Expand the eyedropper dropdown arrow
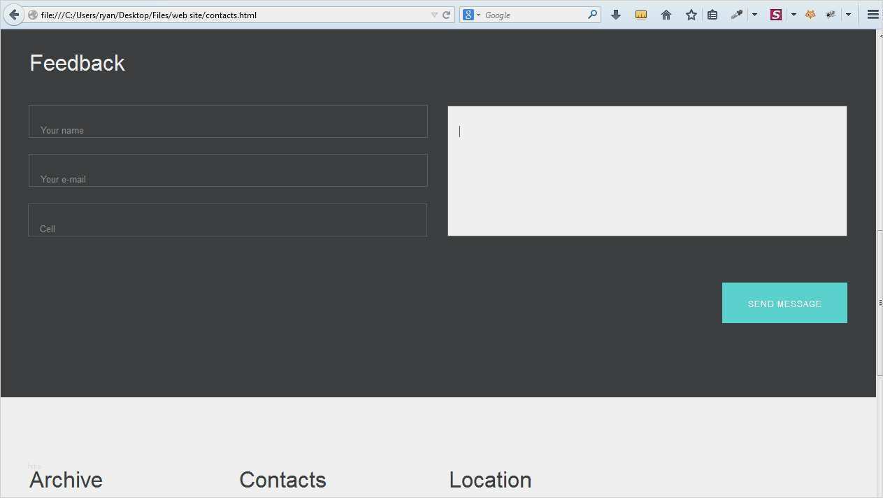The image size is (883, 498). pos(754,15)
